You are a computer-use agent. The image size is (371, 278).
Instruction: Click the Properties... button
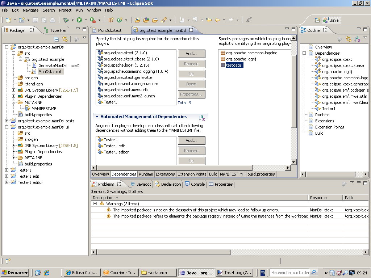pyautogui.click(x=191, y=94)
